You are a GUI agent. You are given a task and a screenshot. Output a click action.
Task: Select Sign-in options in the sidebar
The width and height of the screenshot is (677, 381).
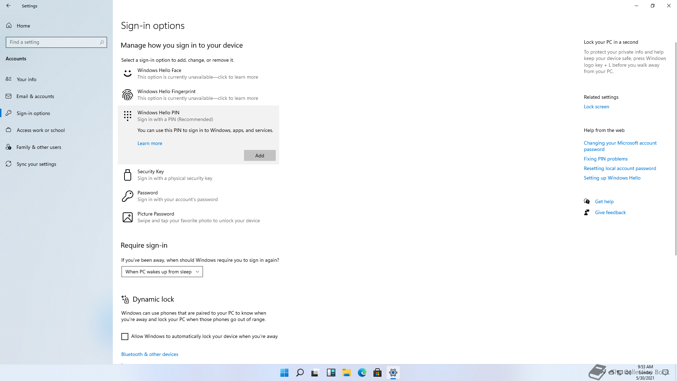click(56, 113)
